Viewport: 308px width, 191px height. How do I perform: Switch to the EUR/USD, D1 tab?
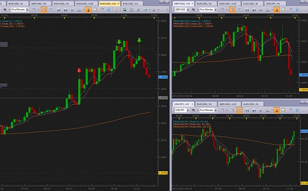click(x=206, y=3)
